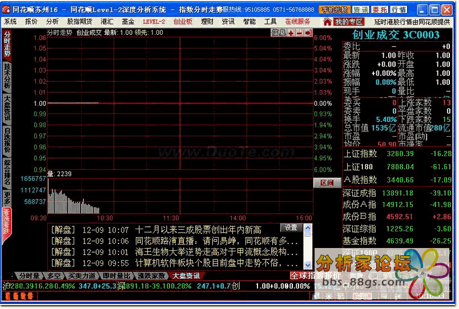Switch to the 买卖力道 bottom tab
The image size is (459, 309).
(x=82, y=276)
